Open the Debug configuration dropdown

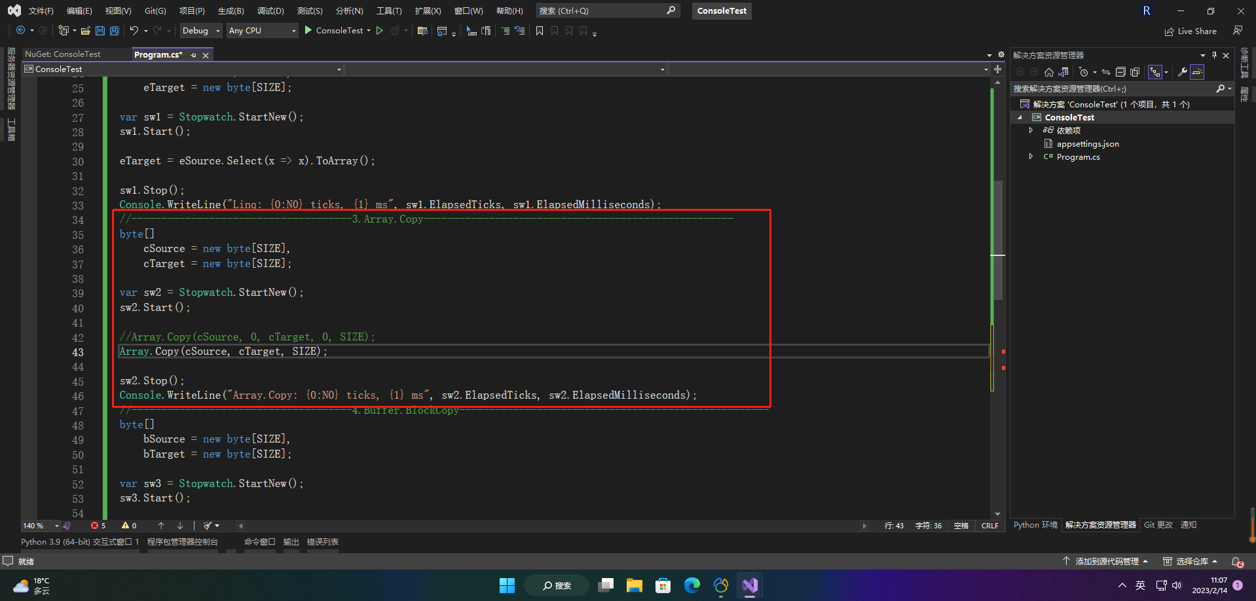(x=201, y=31)
